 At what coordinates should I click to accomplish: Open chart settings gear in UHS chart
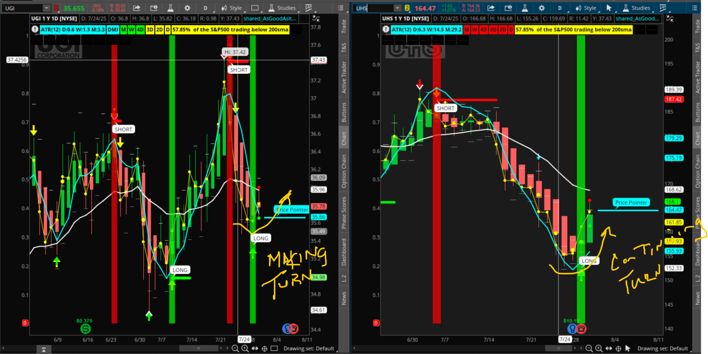pyautogui.click(x=541, y=8)
